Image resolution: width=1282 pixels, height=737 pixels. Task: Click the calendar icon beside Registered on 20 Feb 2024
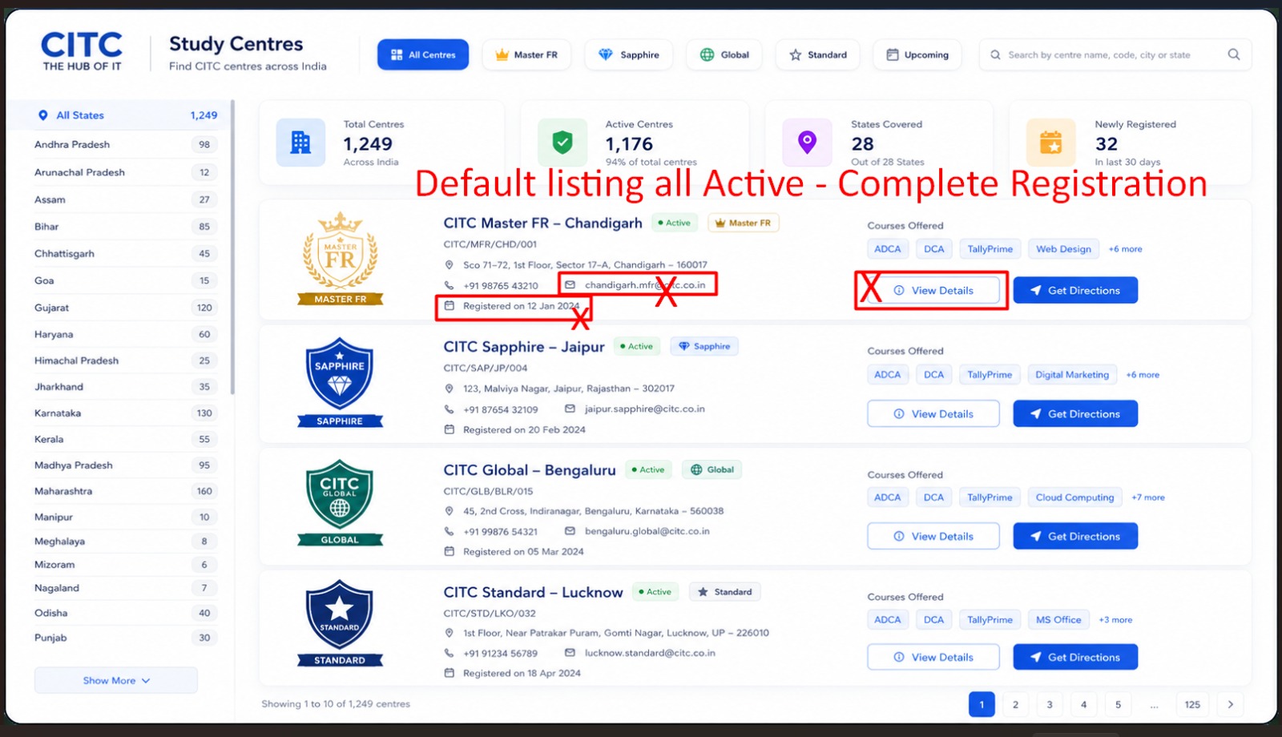450,429
